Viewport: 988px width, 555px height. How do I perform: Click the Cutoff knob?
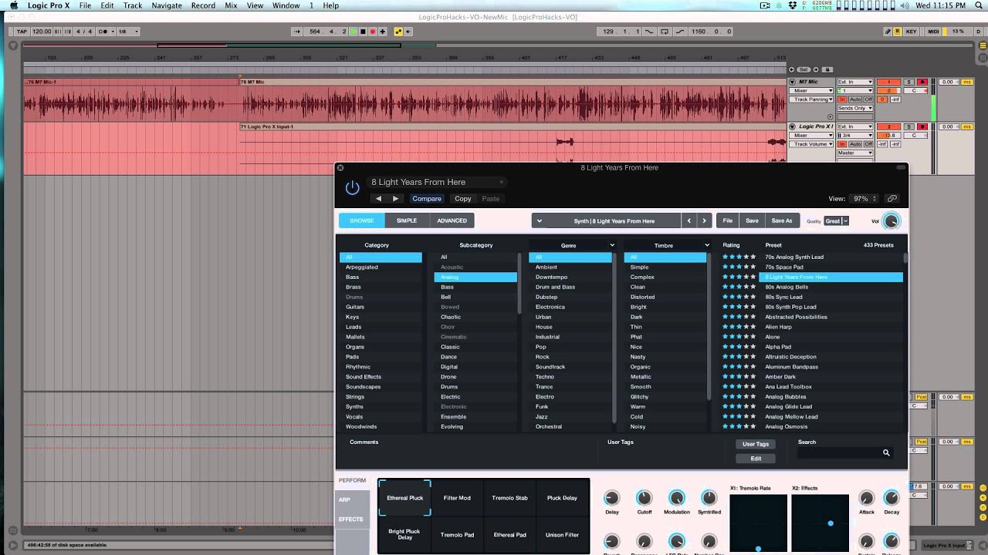(645, 498)
